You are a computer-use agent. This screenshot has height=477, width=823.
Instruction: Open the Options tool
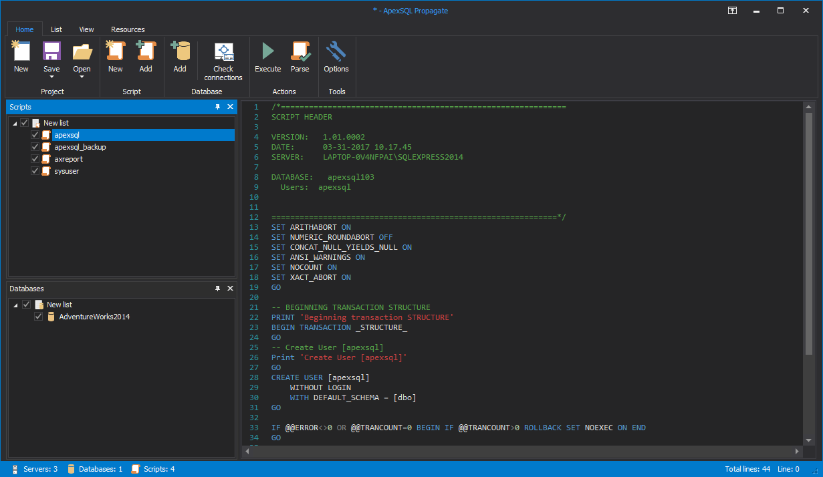pyautogui.click(x=336, y=57)
